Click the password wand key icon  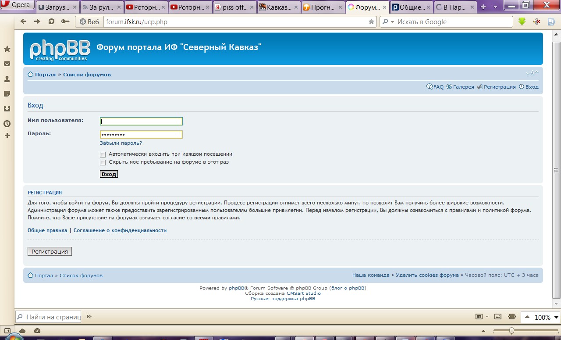(x=65, y=21)
